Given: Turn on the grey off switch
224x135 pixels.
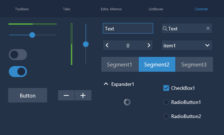Looking at the screenshot, I should [x=18, y=54].
